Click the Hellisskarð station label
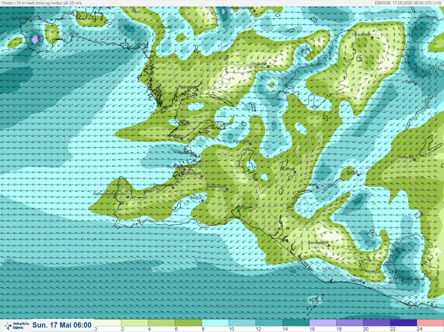 (217, 186)
